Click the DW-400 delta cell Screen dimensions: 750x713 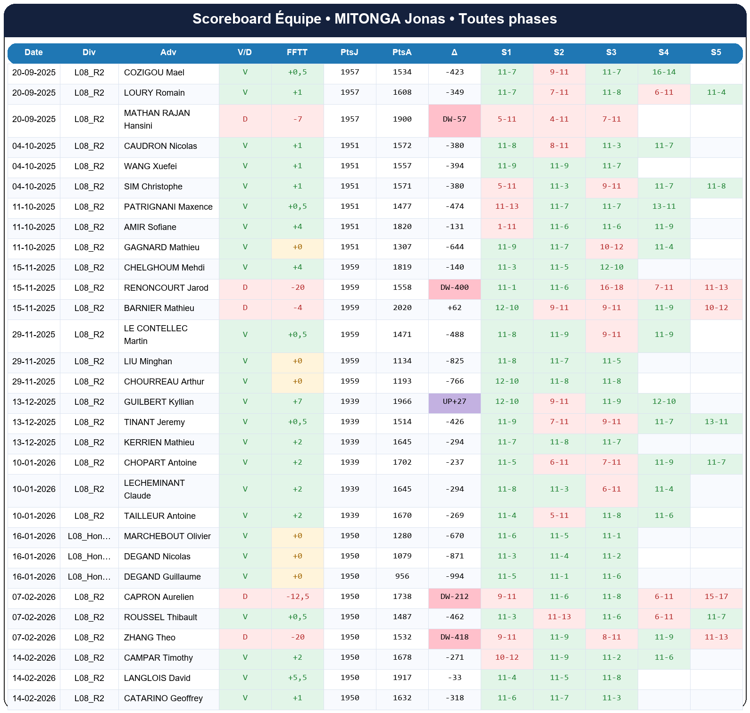tap(454, 287)
